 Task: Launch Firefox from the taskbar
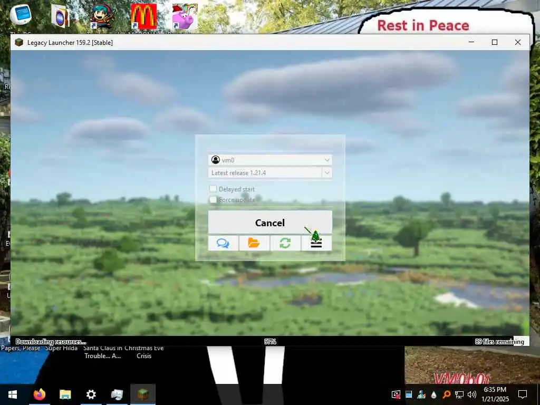pos(39,394)
